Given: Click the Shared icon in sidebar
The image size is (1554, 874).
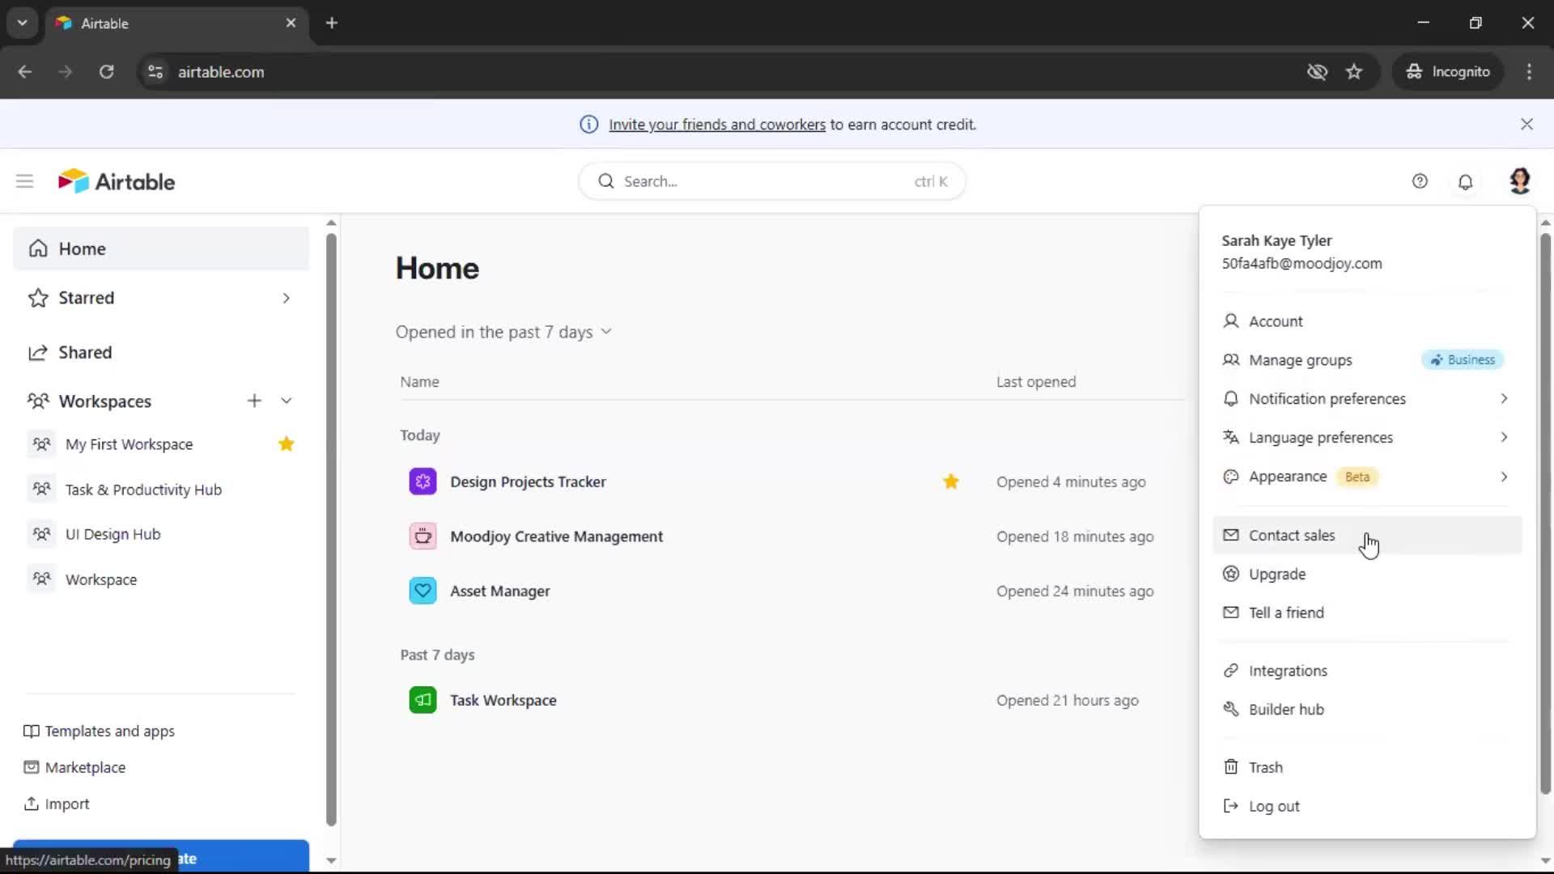Looking at the screenshot, I should coord(38,352).
